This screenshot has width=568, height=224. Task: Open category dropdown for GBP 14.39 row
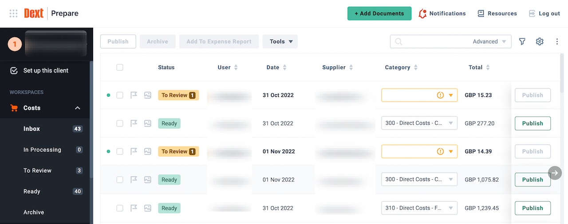(451, 151)
